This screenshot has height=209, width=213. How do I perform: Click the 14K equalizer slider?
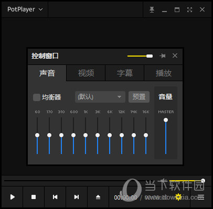(x=134, y=136)
